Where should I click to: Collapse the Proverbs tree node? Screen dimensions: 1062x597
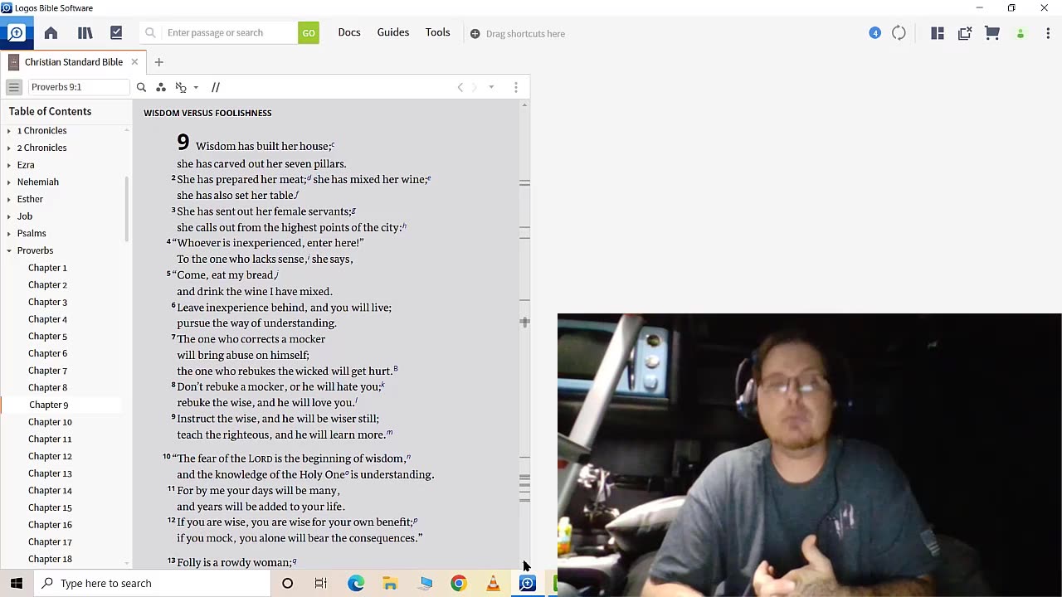pyautogui.click(x=9, y=250)
